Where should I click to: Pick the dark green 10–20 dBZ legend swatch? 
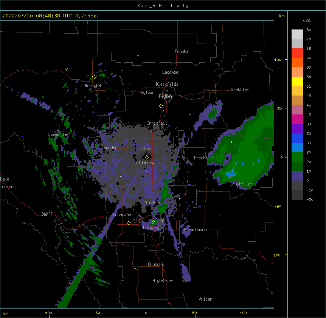[297, 167]
